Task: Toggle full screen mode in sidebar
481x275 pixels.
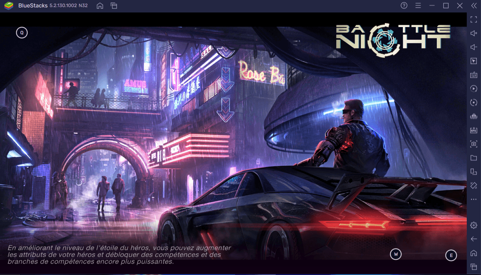Action: point(474,19)
